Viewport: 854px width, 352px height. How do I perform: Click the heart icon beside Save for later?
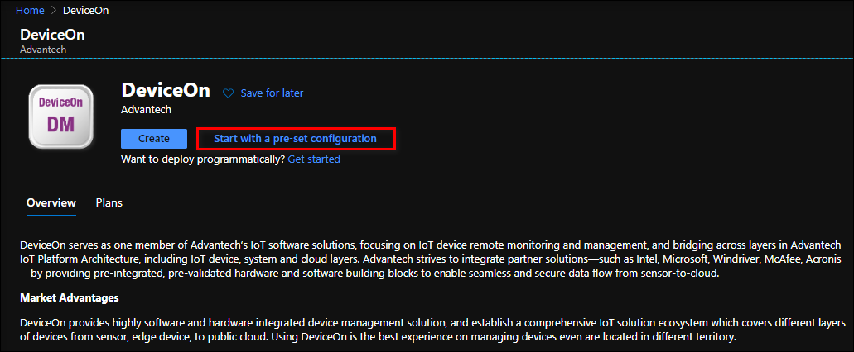[229, 93]
